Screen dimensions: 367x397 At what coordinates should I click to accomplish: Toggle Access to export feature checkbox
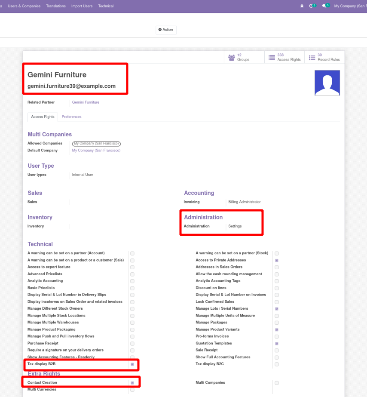132,267
